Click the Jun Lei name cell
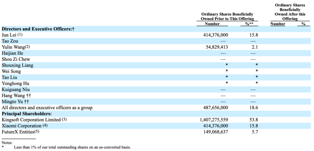The image size is (314, 151). [12, 35]
